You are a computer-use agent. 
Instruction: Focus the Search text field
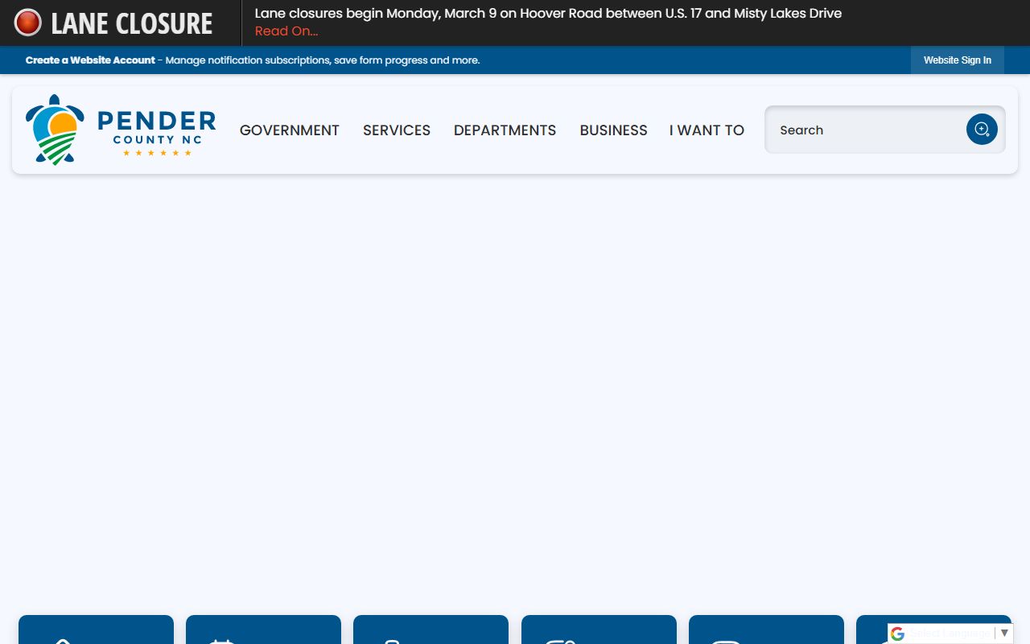(x=865, y=130)
